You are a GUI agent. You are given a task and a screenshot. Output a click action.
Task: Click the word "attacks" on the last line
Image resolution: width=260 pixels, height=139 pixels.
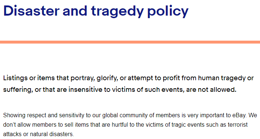(x=12, y=134)
